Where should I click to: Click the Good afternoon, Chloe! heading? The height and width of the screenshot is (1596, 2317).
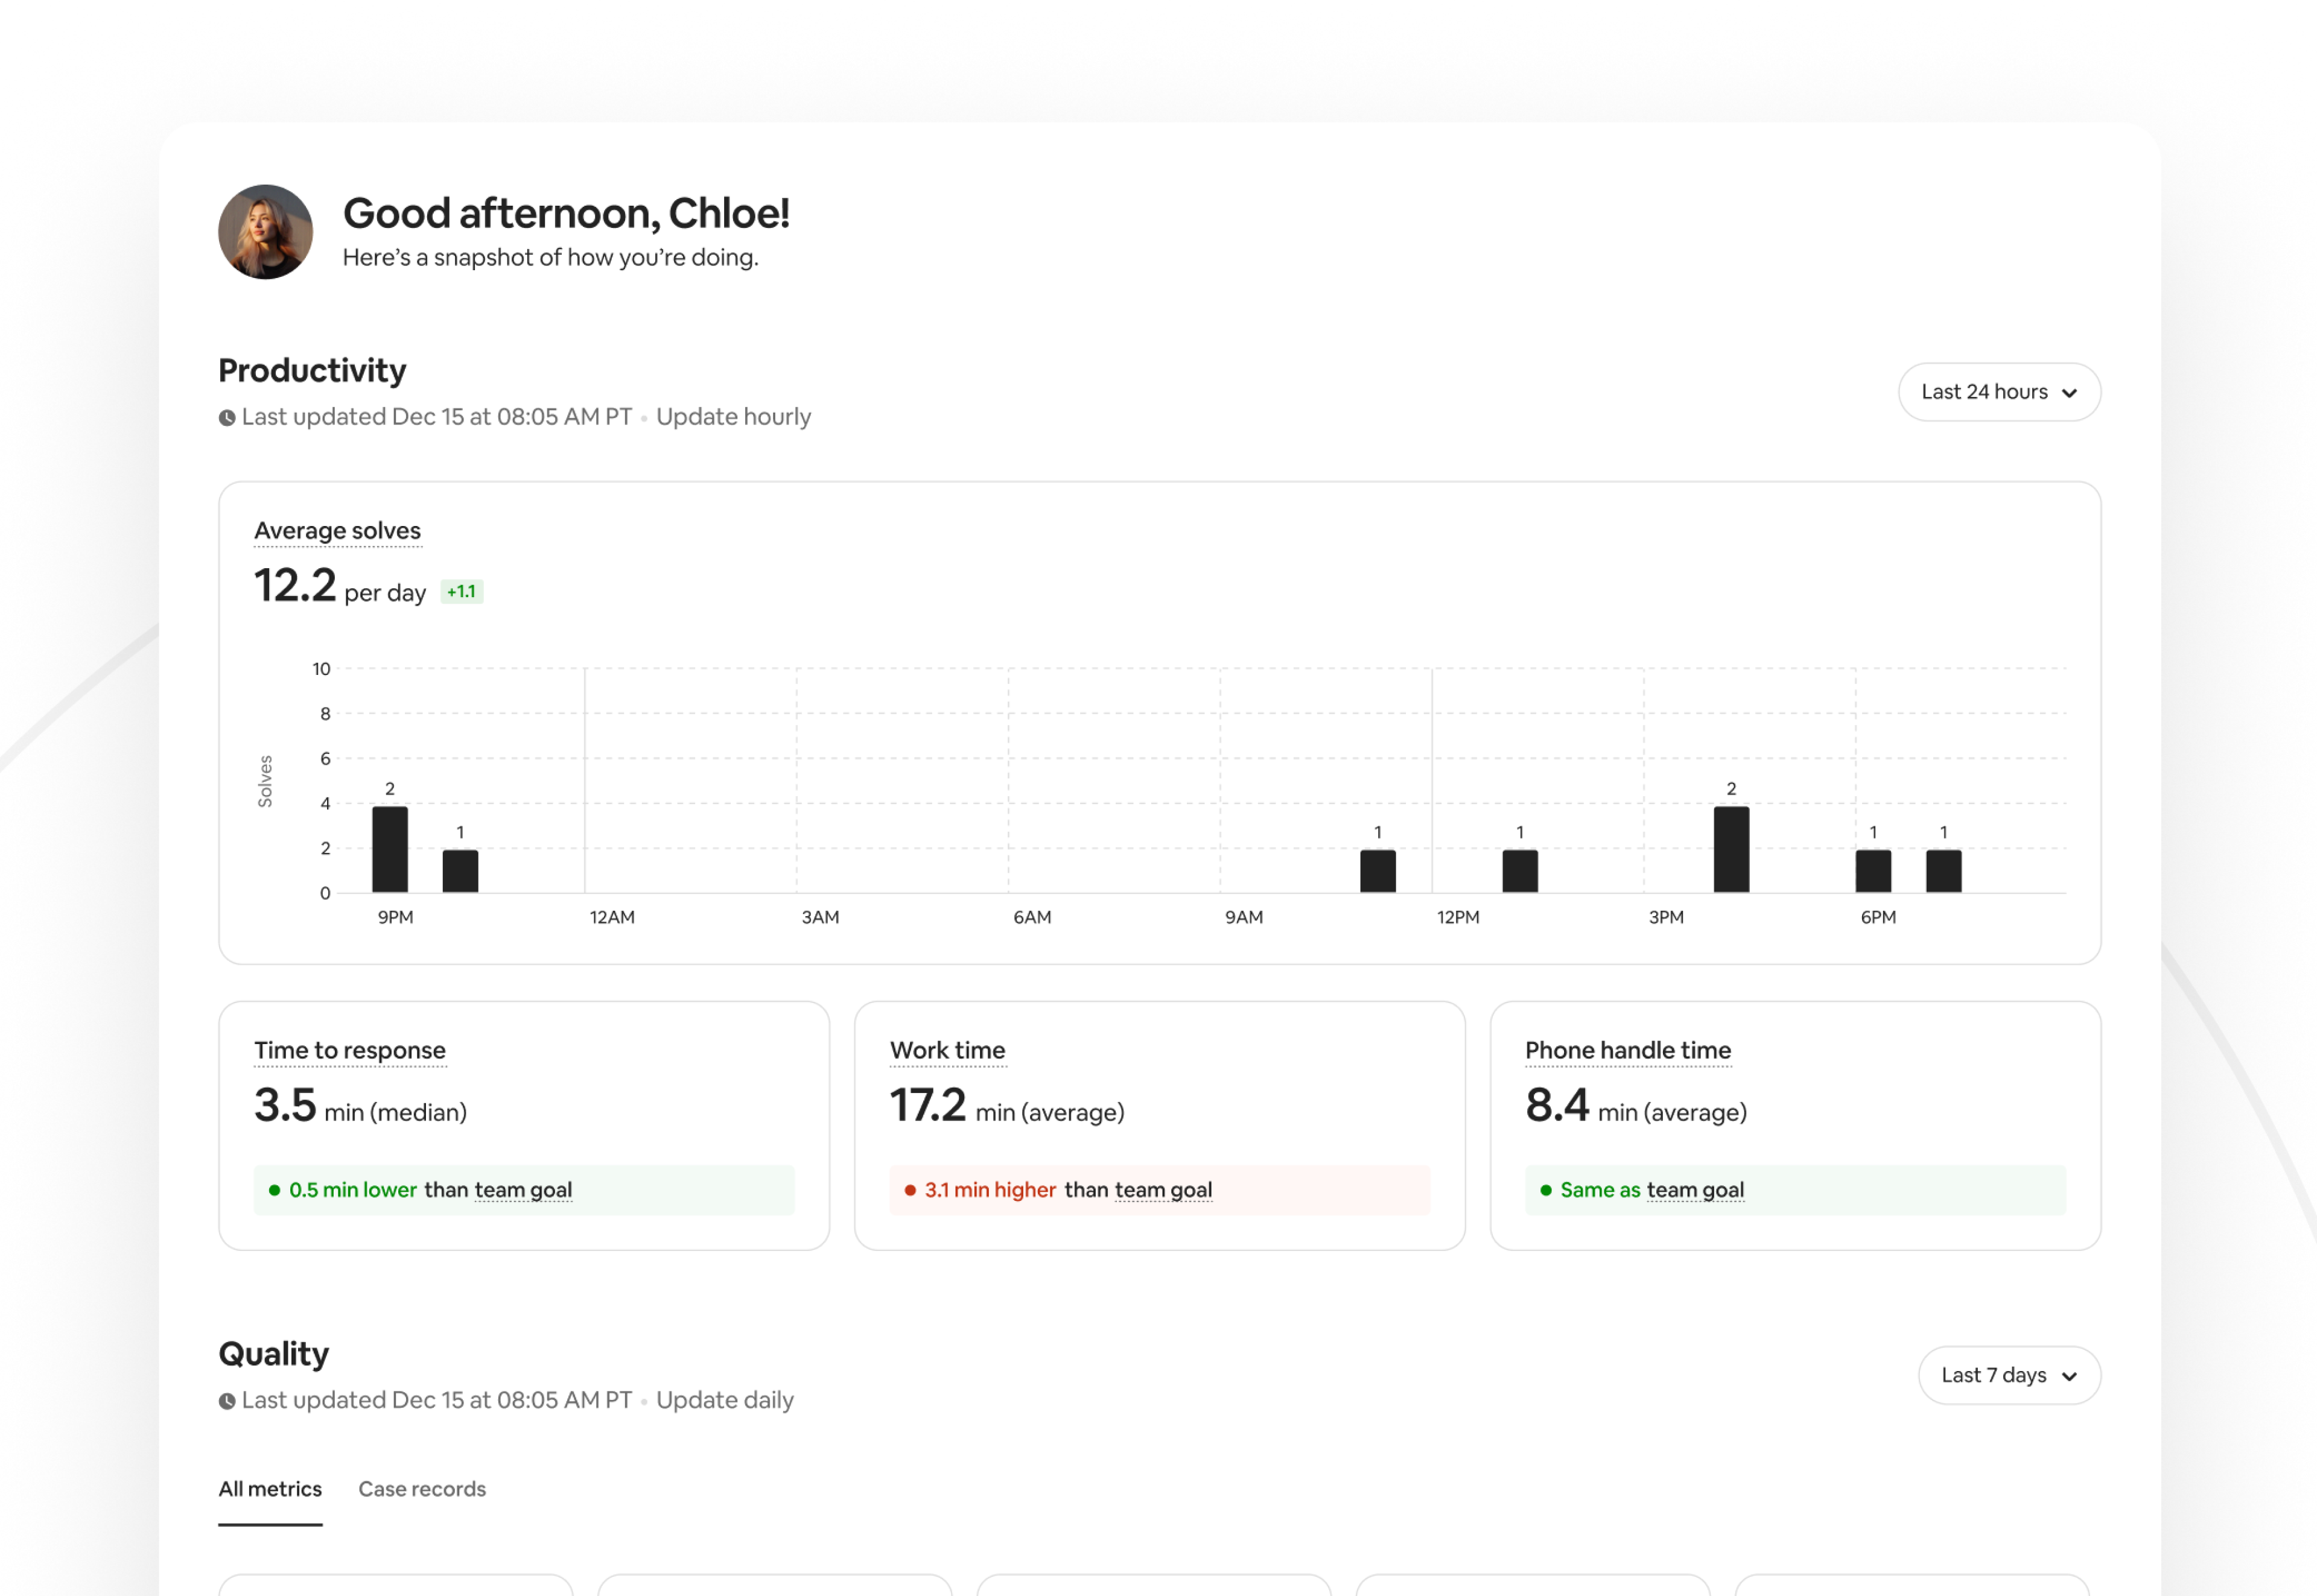[566, 213]
